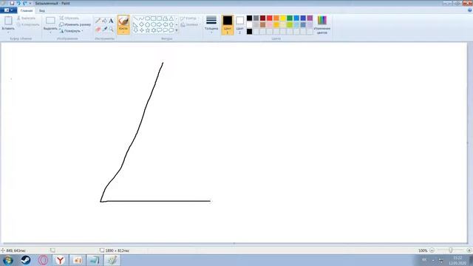Select the Eraser tool
Screen dimensions: 473x266
pos(98,30)
